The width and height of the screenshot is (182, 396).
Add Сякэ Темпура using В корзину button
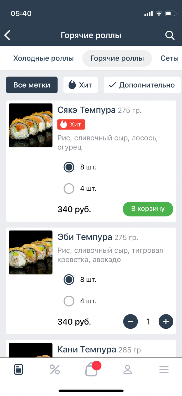(148, 209)
